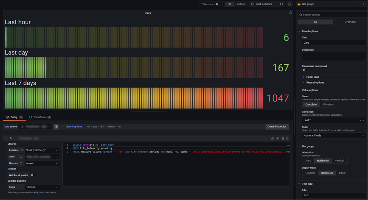Click the 1047 gauge value
368x200 pixels.
278,98
